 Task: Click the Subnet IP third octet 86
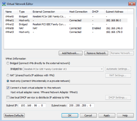click(36, 105)
